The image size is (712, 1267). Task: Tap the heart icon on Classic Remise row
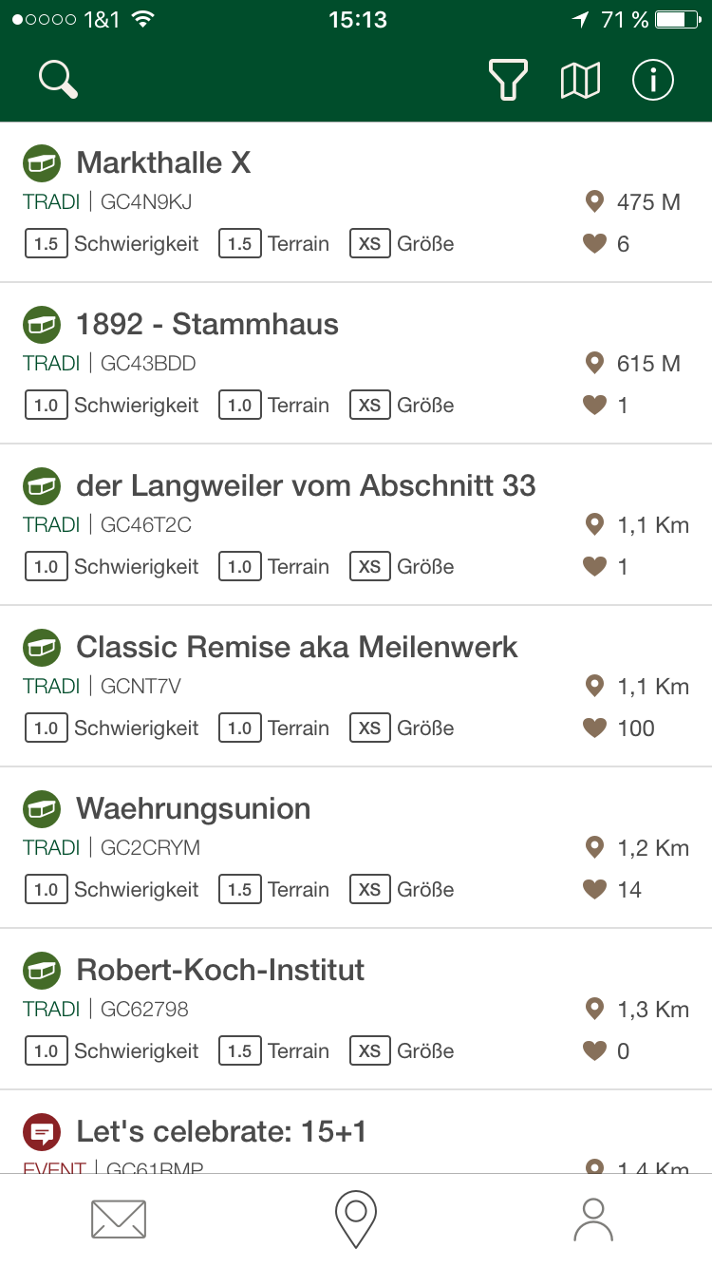pyautogui.click(x=594, y=728)
